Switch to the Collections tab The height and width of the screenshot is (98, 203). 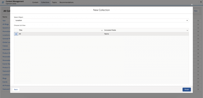pos(45,2)
